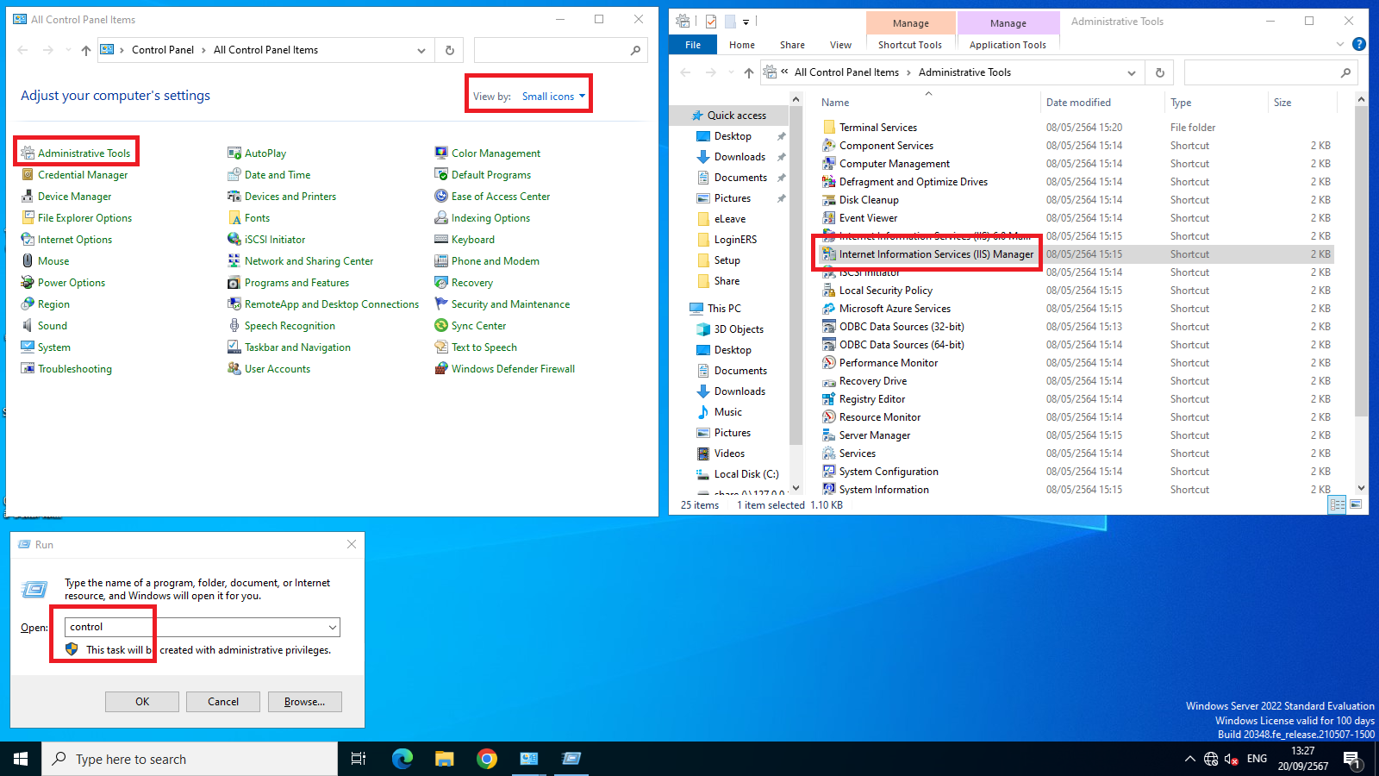Click Control Panel breadcrumb in address bar
Screen dimensions: 1379x776
pos(163,50)
